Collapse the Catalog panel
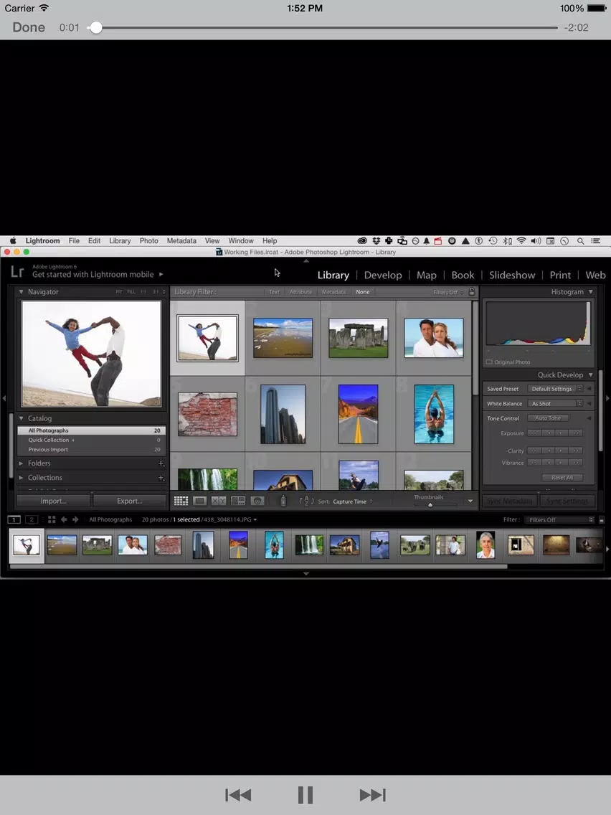The image size is (611, 815). [22, 418]
